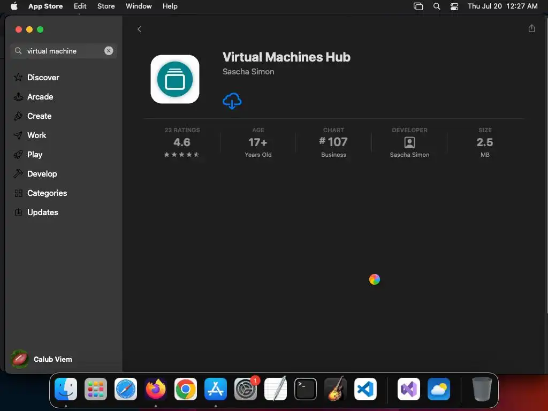
Task: Open Finder from the Dock
Action: click(66, 389)
